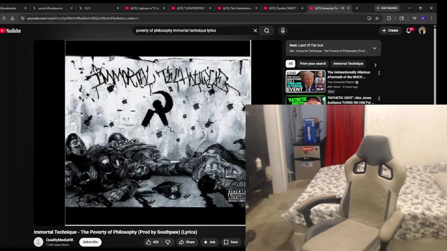Open more options for Humanist Report video
The height and width of the screenshot is (251, 447).
tap(379, 73)
